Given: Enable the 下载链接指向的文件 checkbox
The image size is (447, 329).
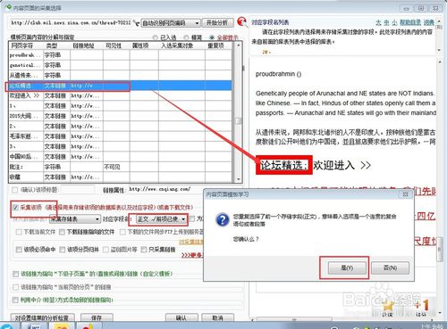Looking at the screenshot, I should click(x=62, y=232).
